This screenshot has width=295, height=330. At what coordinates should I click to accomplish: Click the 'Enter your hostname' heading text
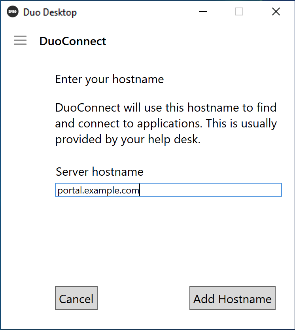(x=110, y=79)
